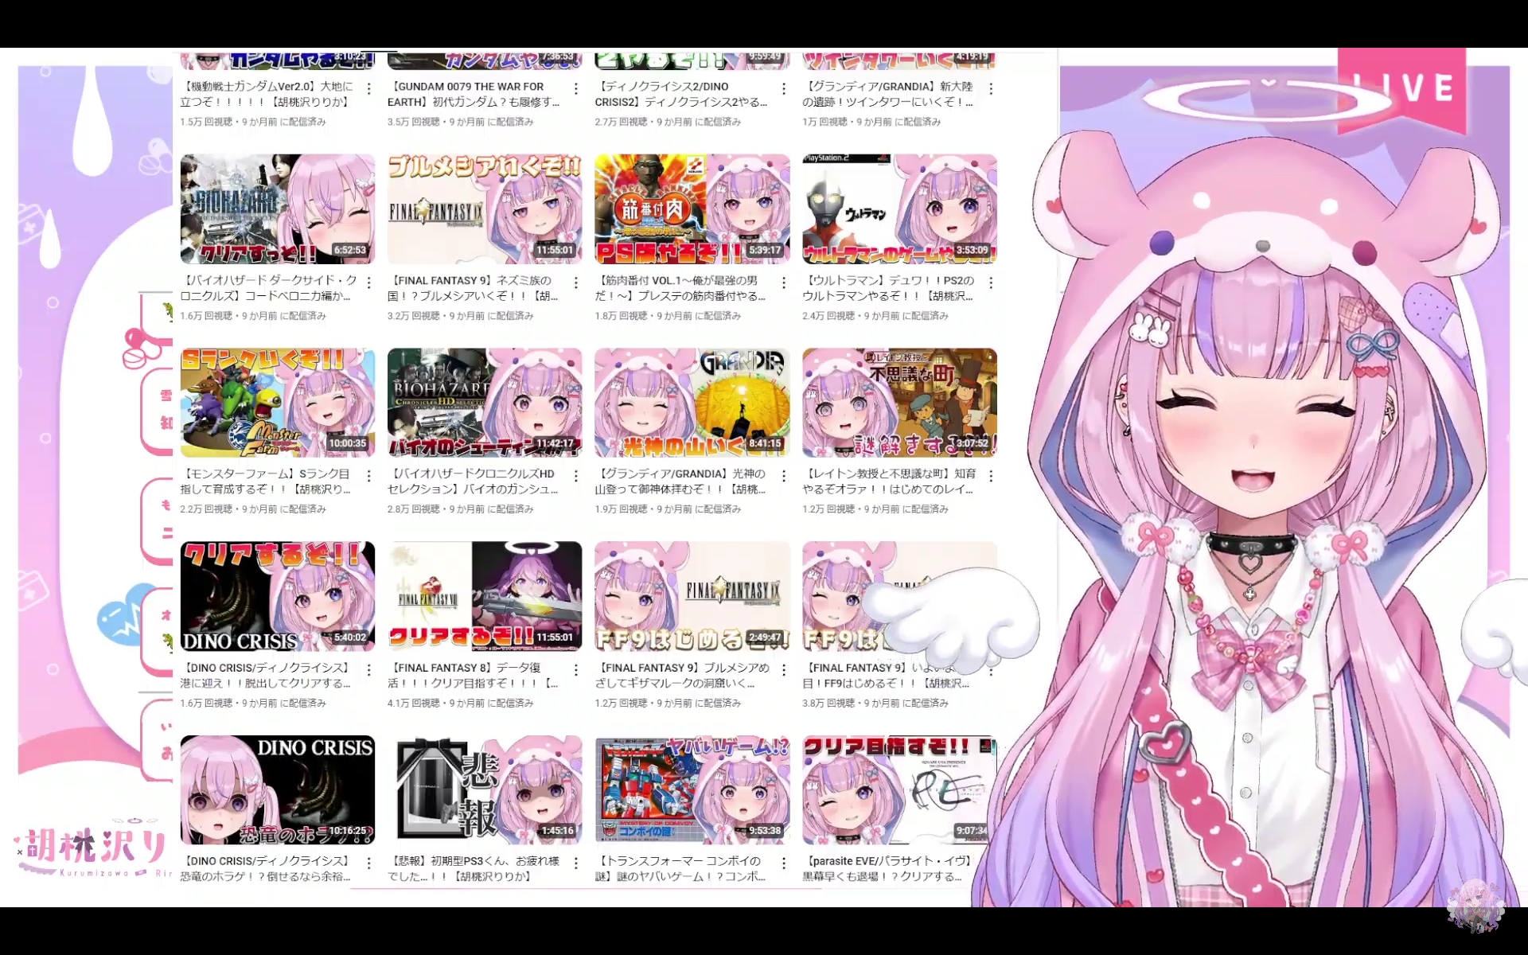Open GRANDIA 光神の山 thumbnail
The width and height of the screenshot is (1528, 955).
(692, 403)
